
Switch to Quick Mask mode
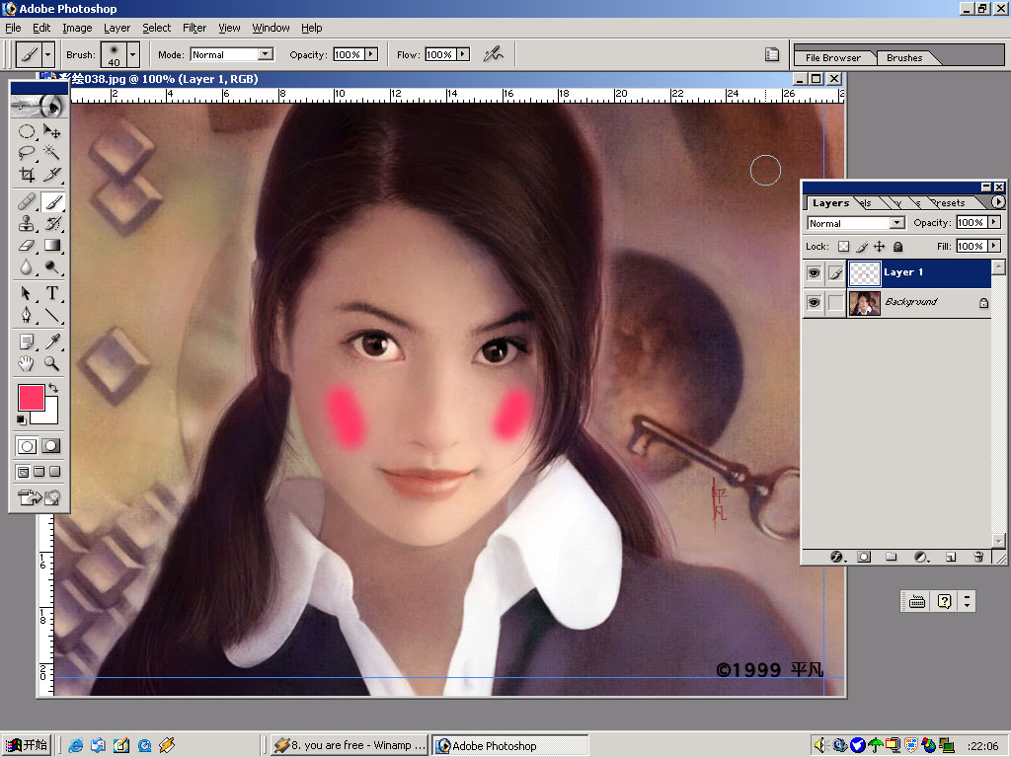tap(51, 446)
